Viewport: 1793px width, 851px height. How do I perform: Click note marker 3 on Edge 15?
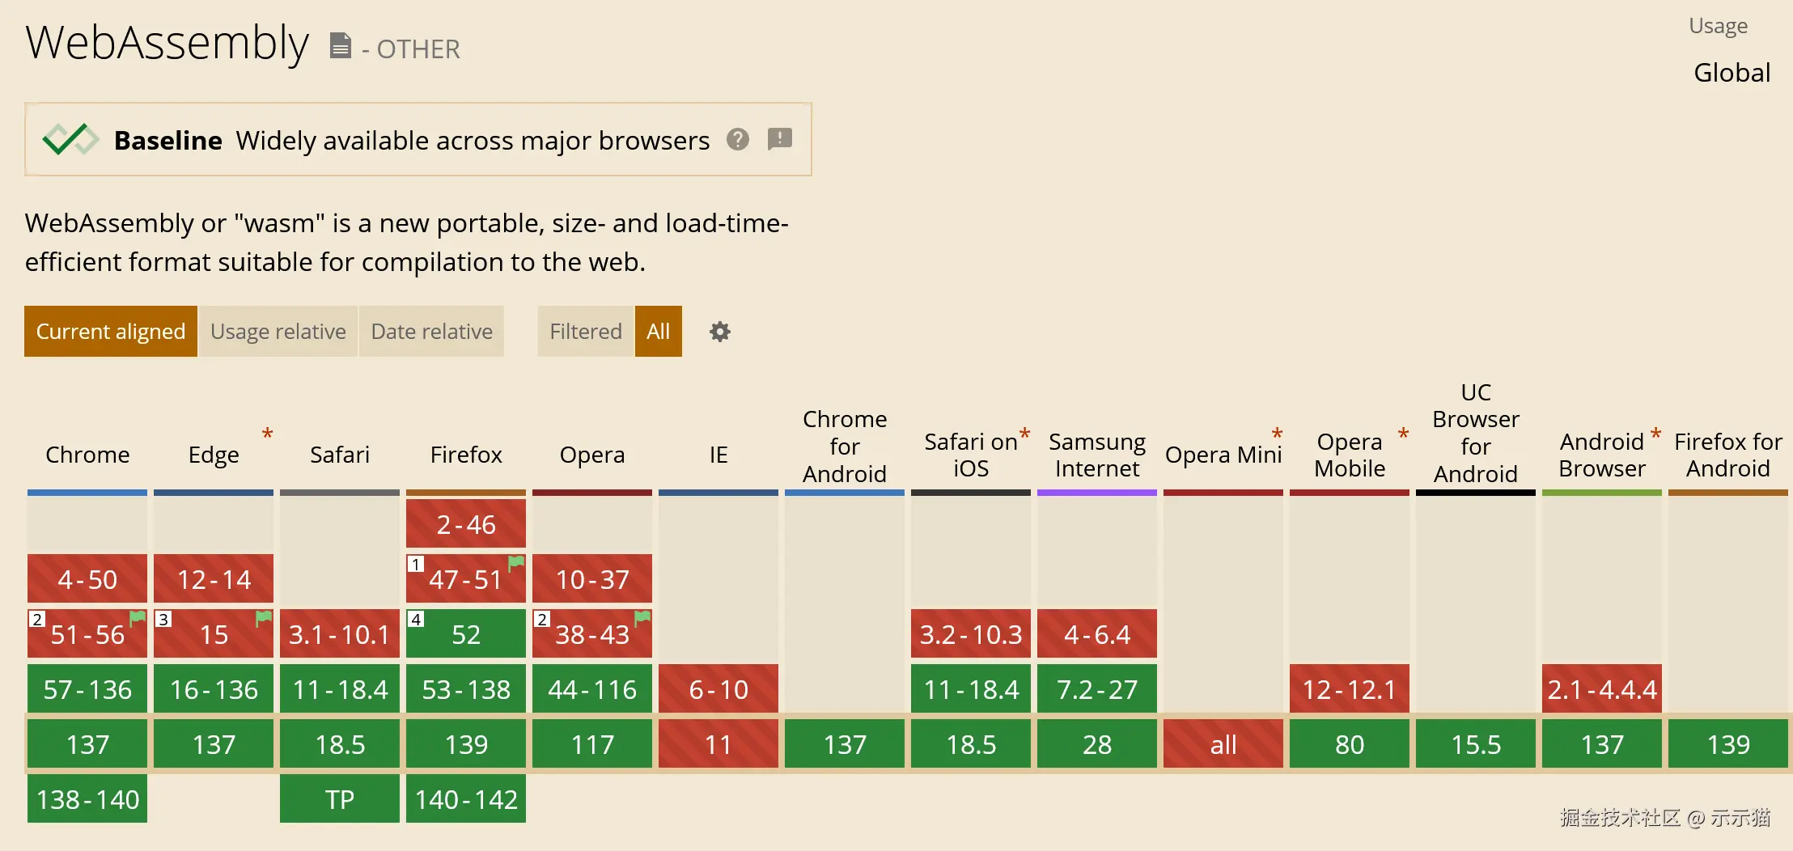tap(163, 620)
